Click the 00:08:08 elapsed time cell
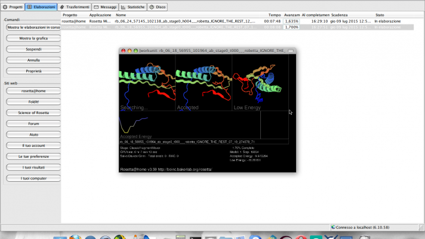The width and height of the screenshot is (425, 239). click(x=272, y=27)
